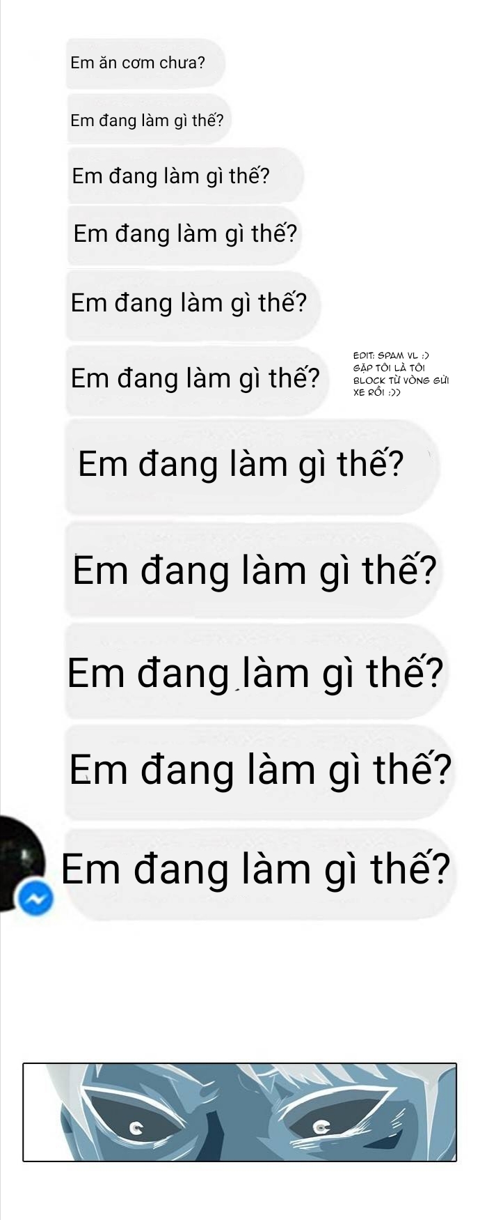This screenshot has width=480, height=1220.
Task: Open the manga eyes panel image
Action: point(239,1111)
